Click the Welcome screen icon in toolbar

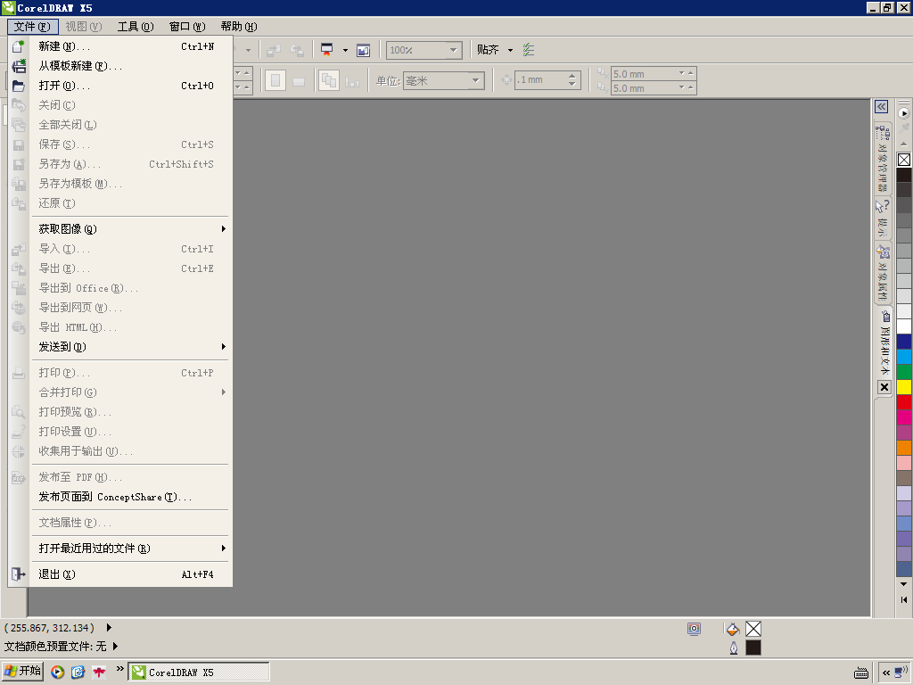364,50
